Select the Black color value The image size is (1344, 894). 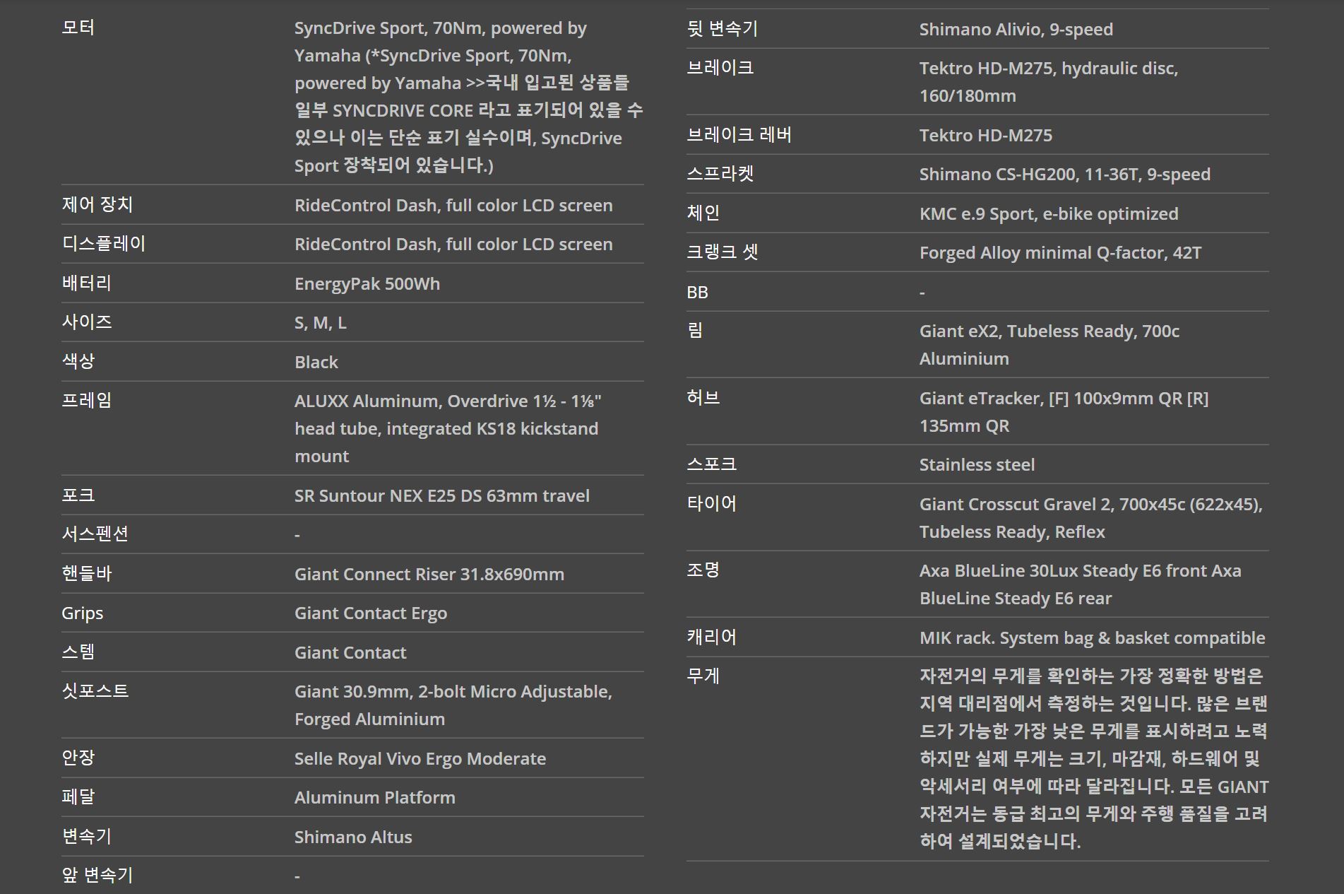click(x=316, y=362)
